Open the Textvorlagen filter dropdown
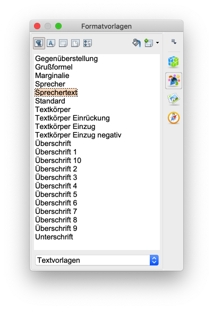This screenshot has height=310, width=213. pyautogui.click(x=97, y=260)
